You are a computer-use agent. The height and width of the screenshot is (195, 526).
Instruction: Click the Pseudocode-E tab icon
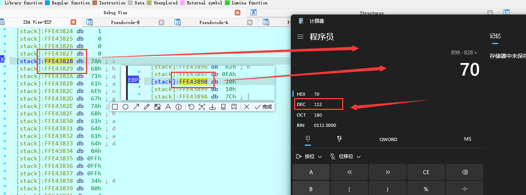pyautogui.click(x=90, y=22)
